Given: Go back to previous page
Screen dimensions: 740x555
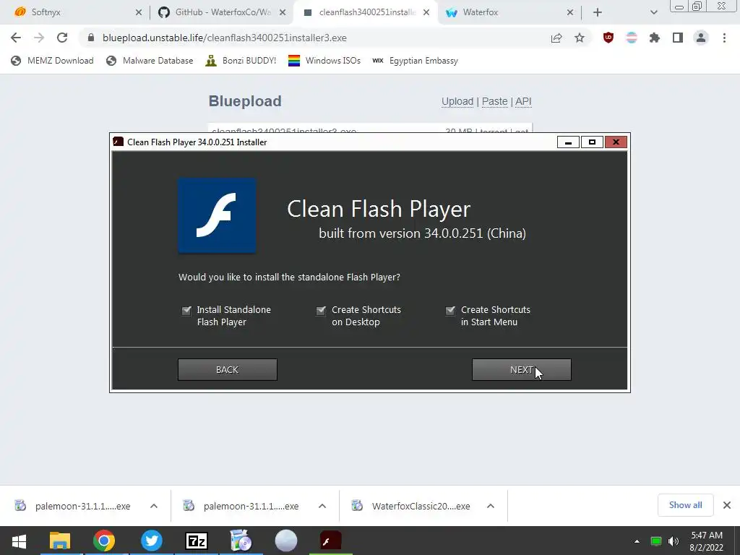Looking at the screenshot, I should click(16, 38).
